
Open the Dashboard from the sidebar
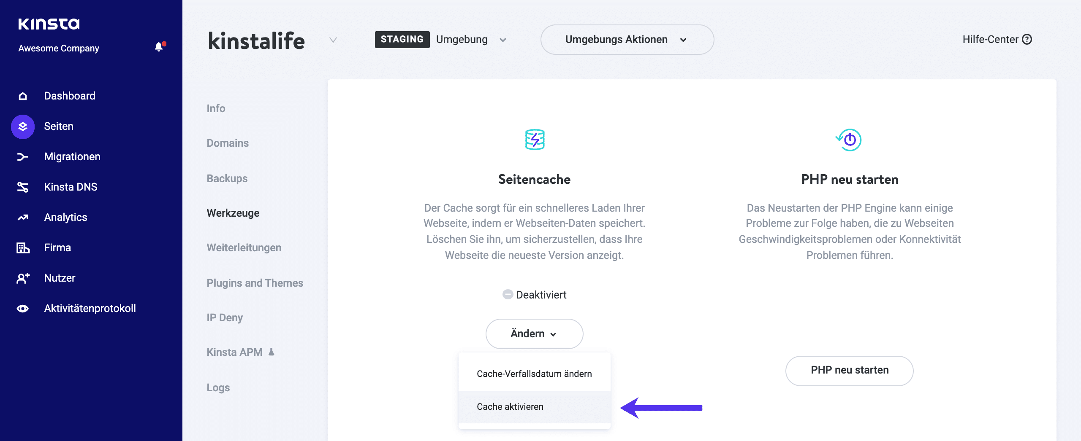coord(23,96)
